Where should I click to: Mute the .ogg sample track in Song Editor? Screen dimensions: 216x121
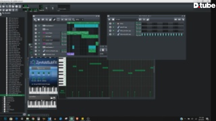(x=39, y=51)
